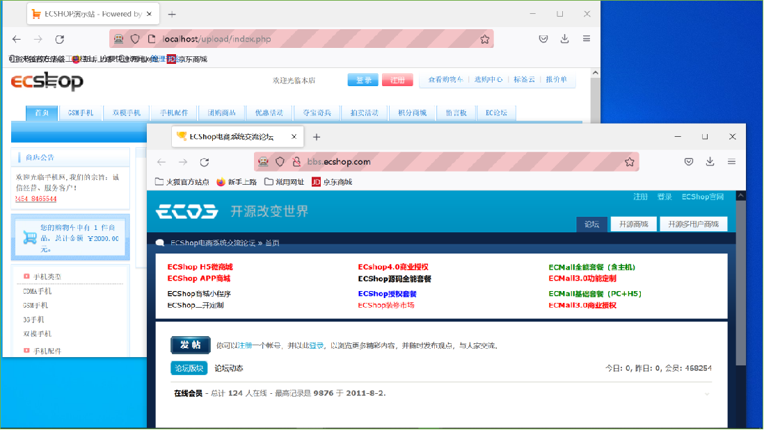Click the blue 登录 button in the store

tap(363, 81)
